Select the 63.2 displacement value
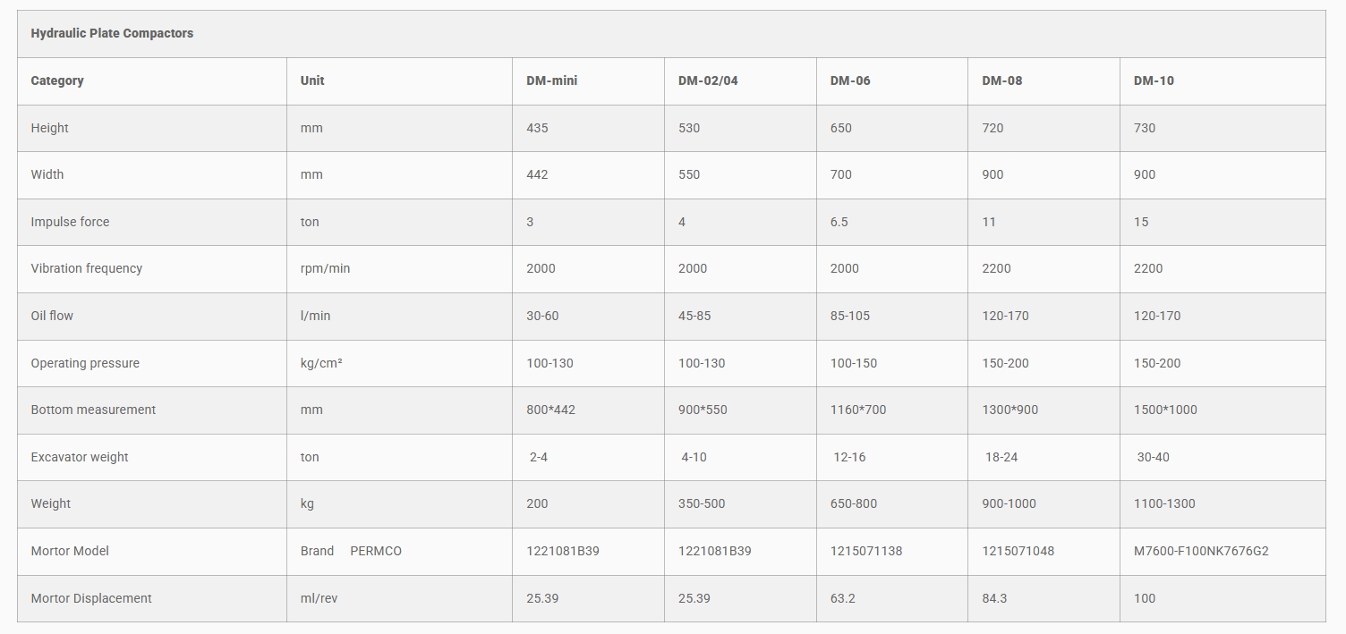1346x634 pixels. pos(843,598)
